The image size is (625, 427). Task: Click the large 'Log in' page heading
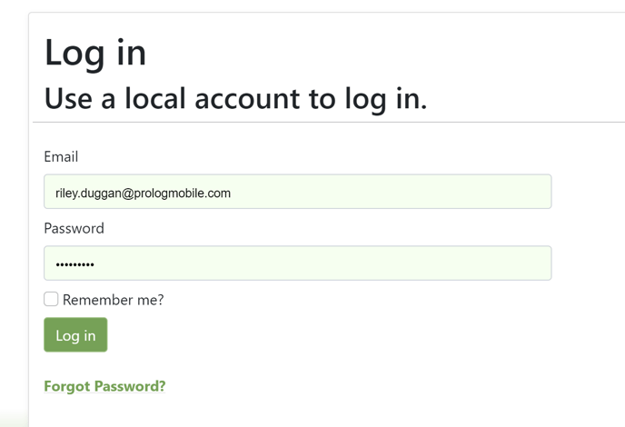coord(95,52)
